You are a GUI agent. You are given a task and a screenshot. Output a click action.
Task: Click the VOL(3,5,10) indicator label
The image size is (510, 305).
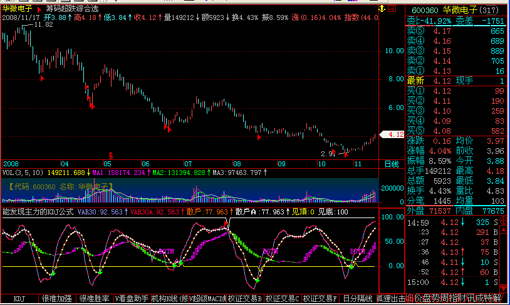click(23, 172)
